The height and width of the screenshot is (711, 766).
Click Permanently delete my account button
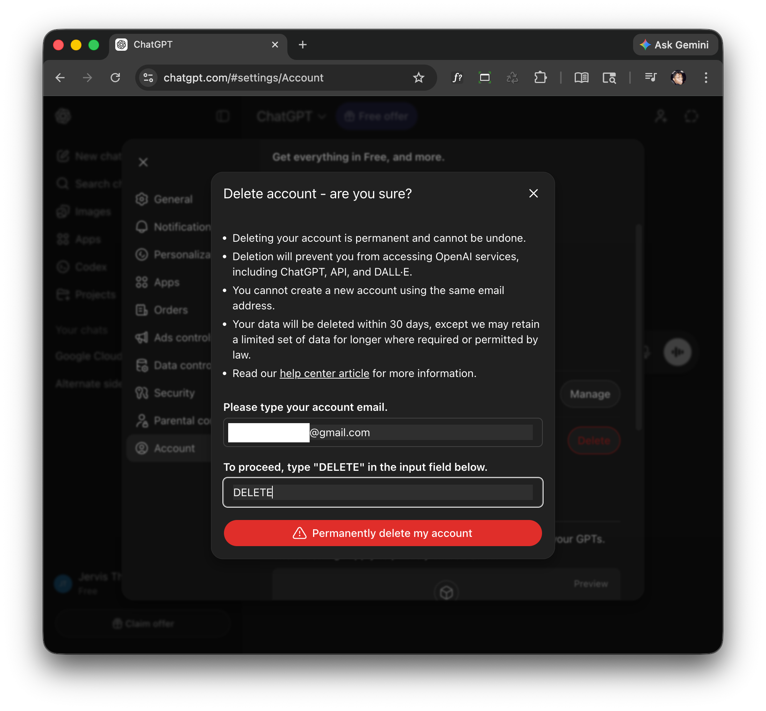coord(383,533)
